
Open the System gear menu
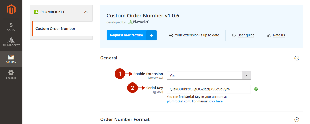coord(11,74)
